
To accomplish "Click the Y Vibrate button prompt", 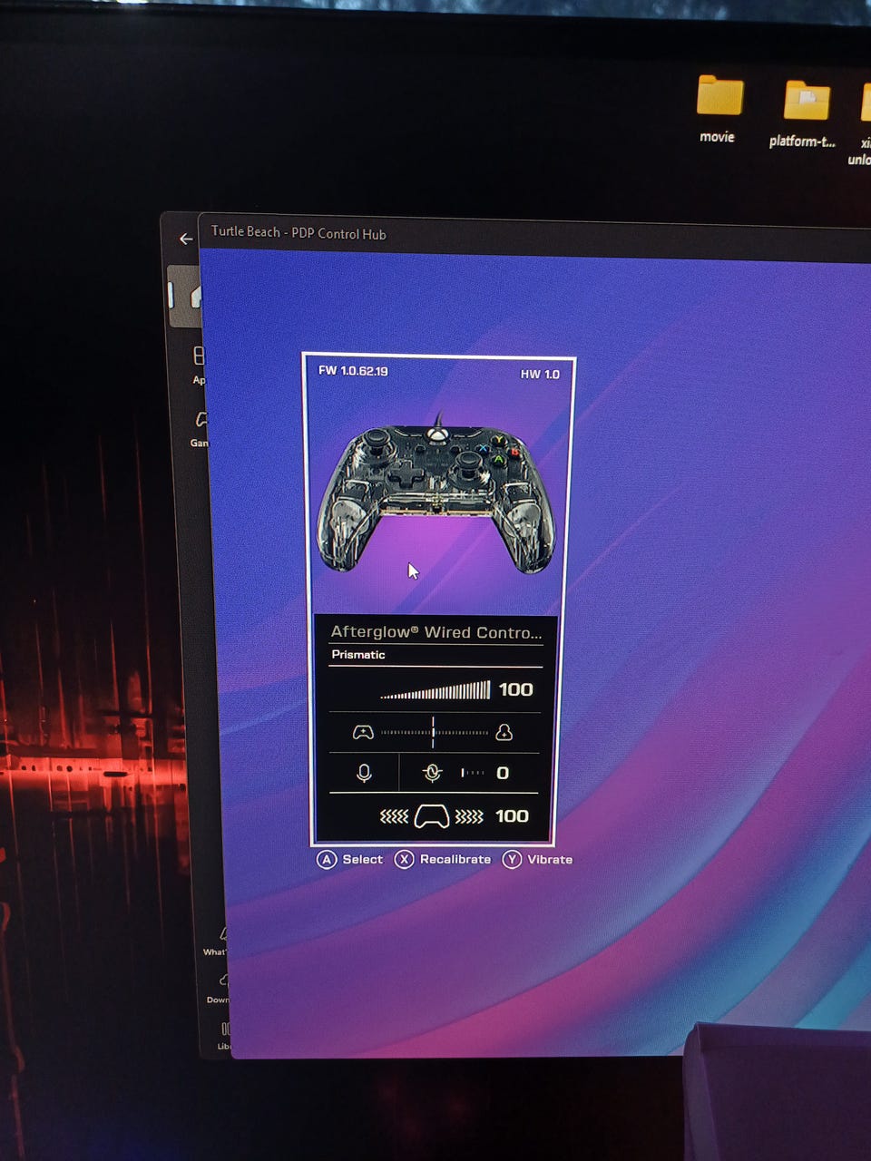I will click(x=538, y=859).
